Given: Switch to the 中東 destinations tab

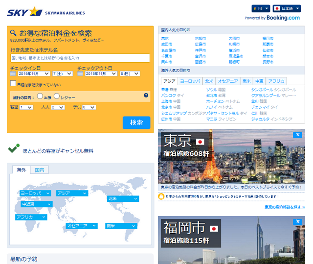Looking at the screenshot, I should point(259,81).
